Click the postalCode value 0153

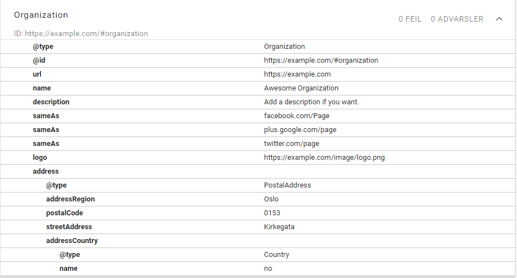272,213
